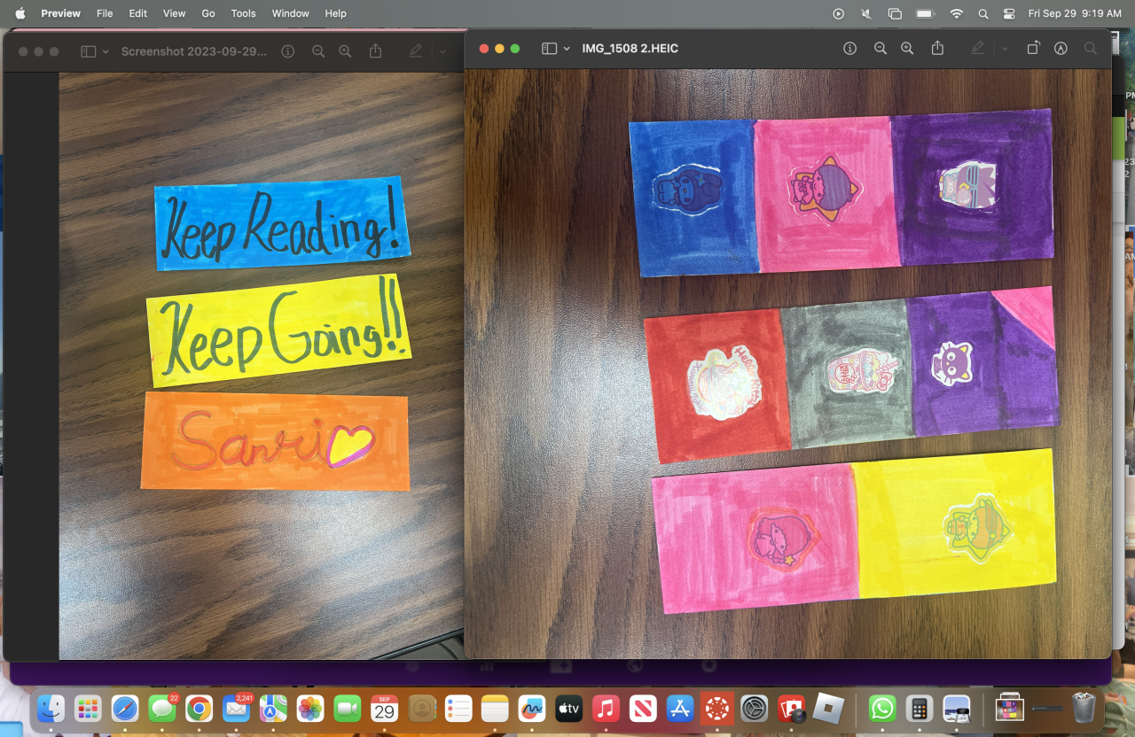Open Finder from the Dock
1135x737 pixels.
point(51,709)
